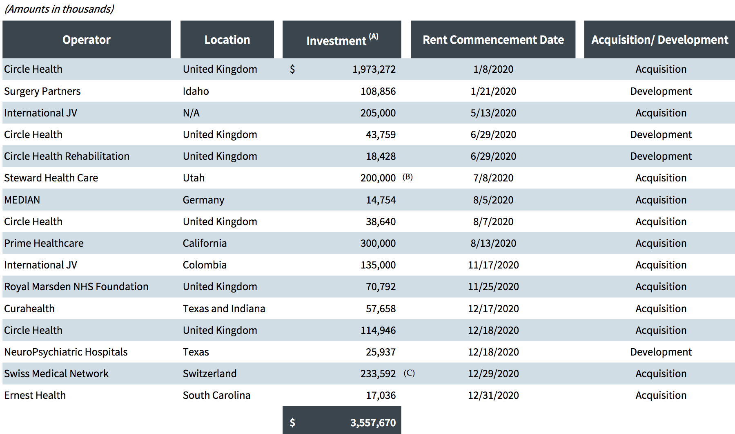Click the Circle Health Rehabilitation operator cell
This screenshot has width=735, height=434.
click(67, 156)
